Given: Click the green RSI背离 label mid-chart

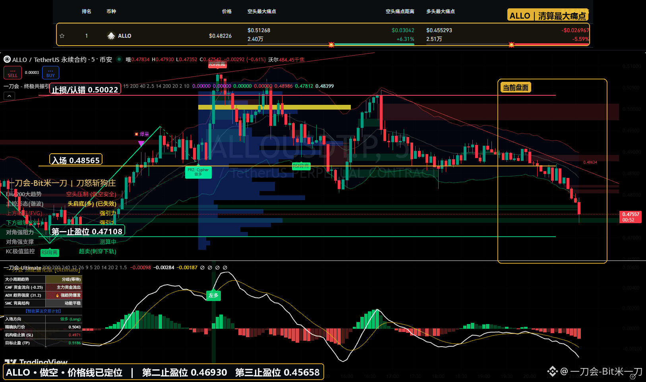Looking at the screenshot, I should pyautogui.click(x=301, y=166).
